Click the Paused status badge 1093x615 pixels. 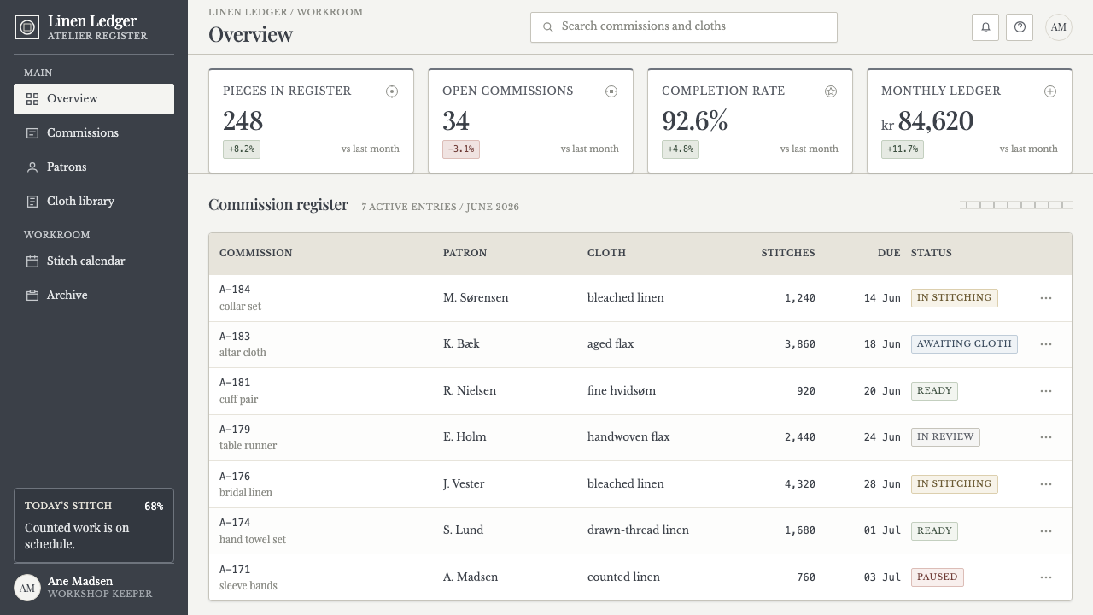[x=938, y=577]
